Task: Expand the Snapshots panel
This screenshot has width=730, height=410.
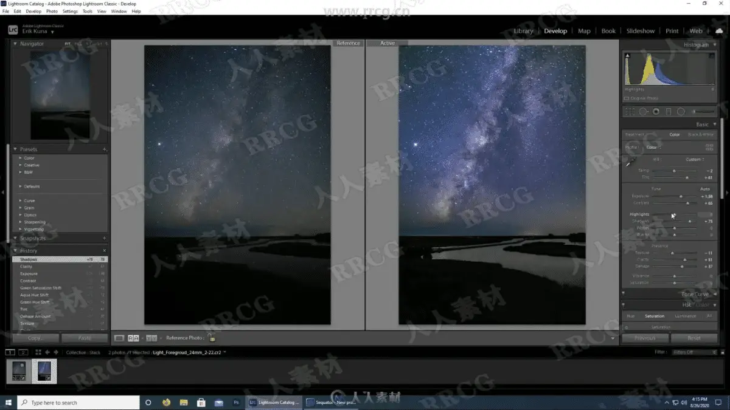Action: pos(15,238)
